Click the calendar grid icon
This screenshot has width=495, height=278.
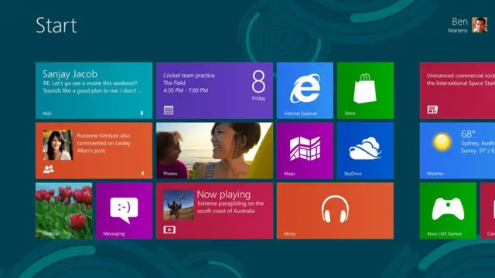pos(169,110)
